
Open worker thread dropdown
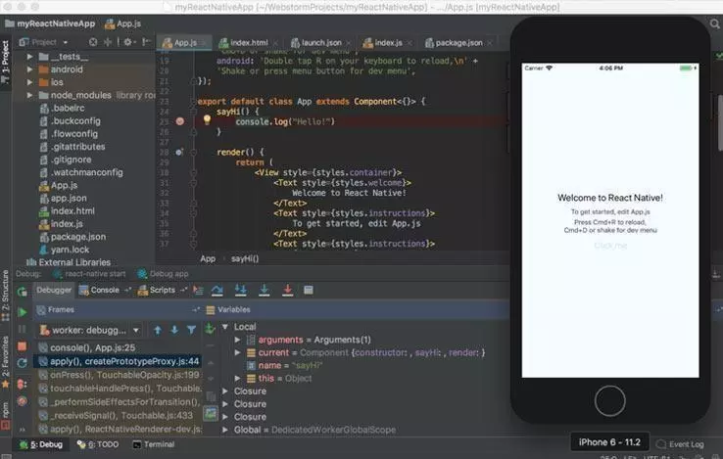tap(89, 330)
